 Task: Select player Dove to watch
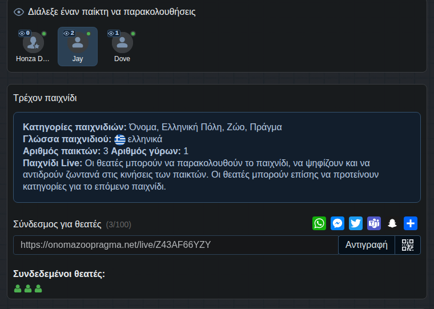tap(122, 46)
